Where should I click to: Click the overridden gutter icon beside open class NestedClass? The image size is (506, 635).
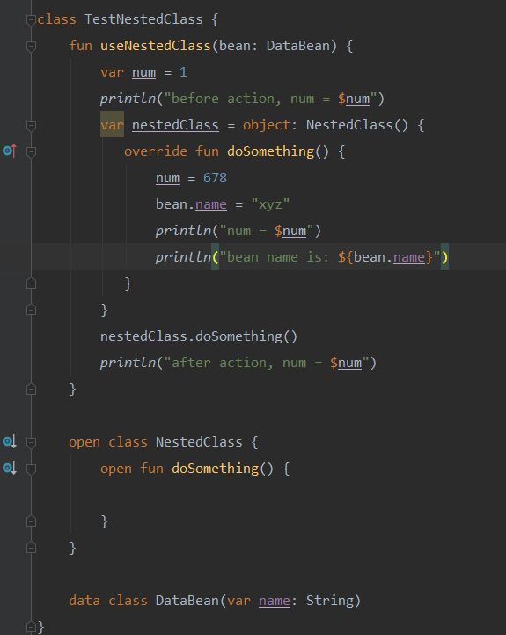[x=10, y=441]
